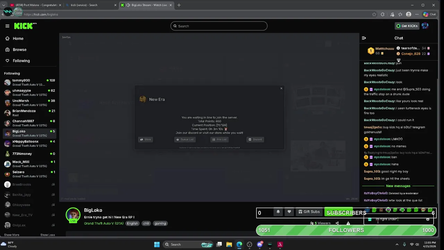Screen dimensions: 444x250
Task: Switch to kick (service) Search tab
Action: click(x=91, y=5)
